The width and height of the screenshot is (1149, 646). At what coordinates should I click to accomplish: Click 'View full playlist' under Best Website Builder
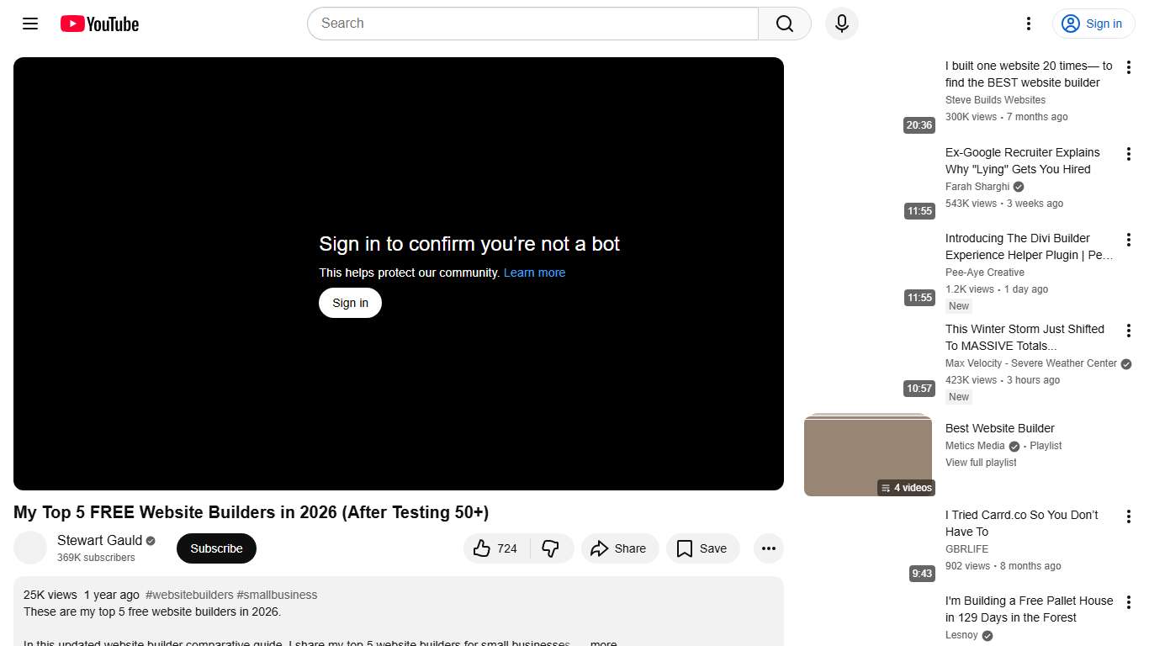coord(980,462)
